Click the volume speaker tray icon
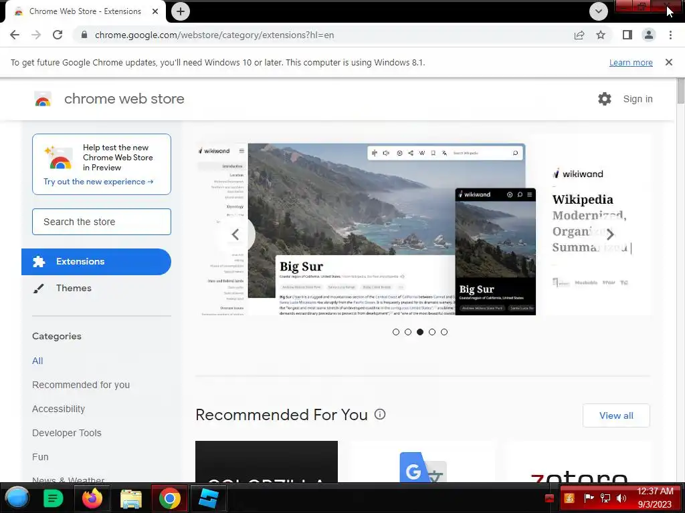 pyautogui.click(x=621, y=498)
